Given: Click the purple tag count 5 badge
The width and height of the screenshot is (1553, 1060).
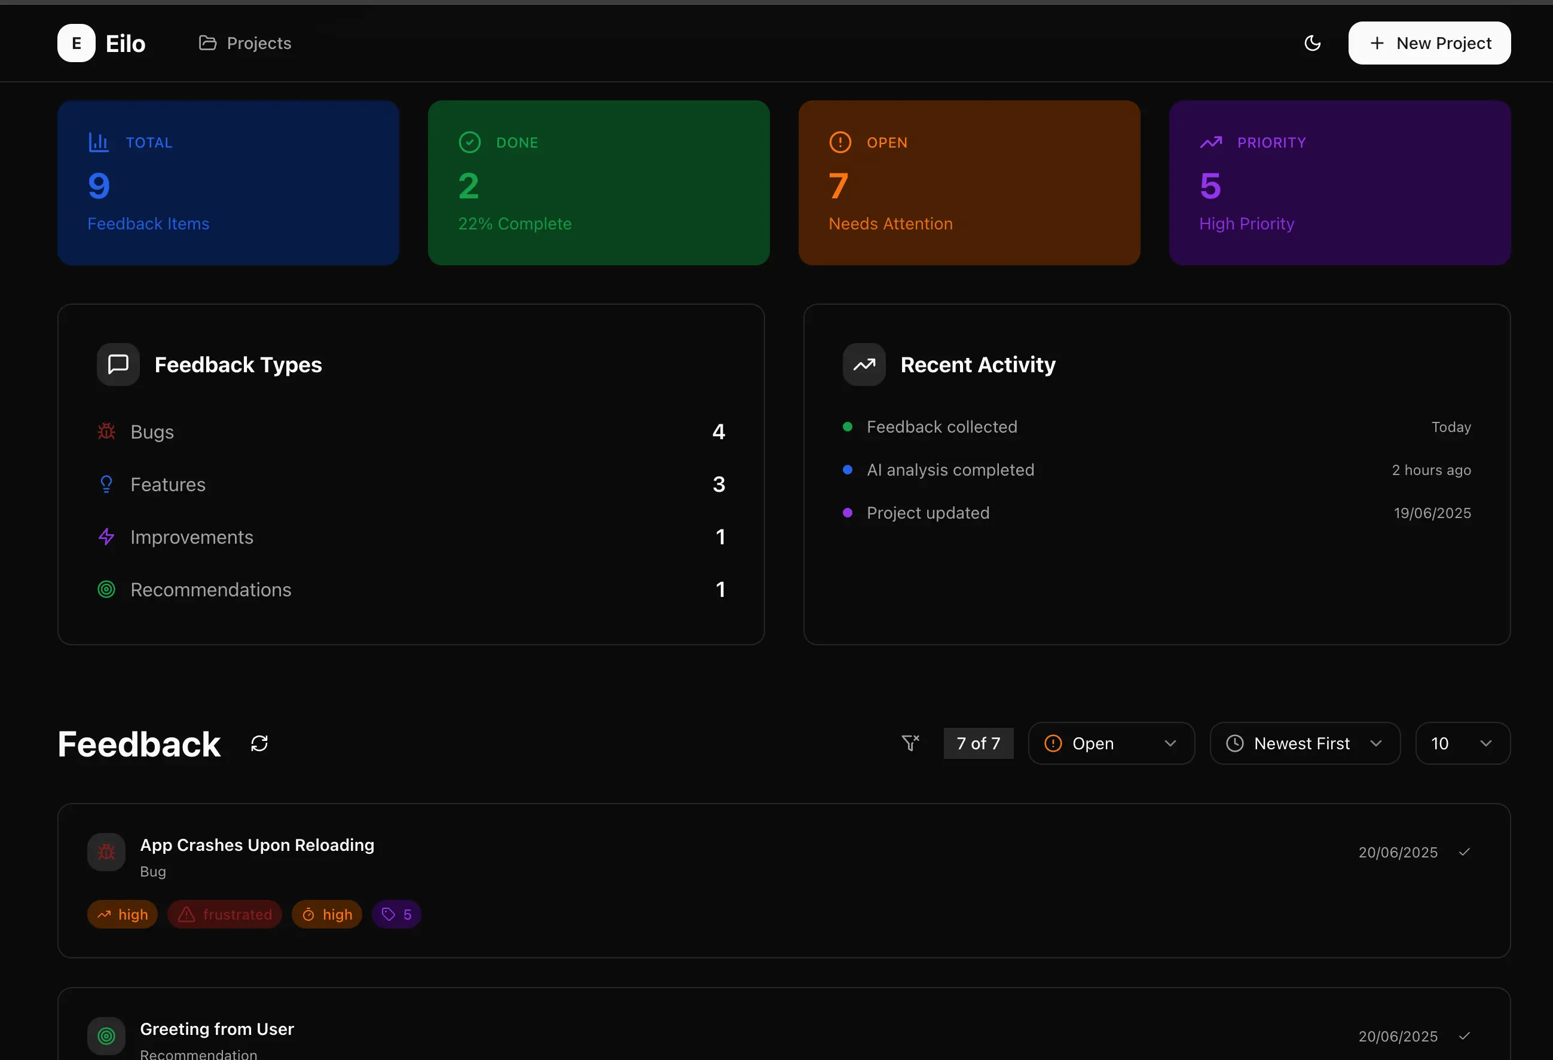Looking at the screenshot, I should [396, 914].
